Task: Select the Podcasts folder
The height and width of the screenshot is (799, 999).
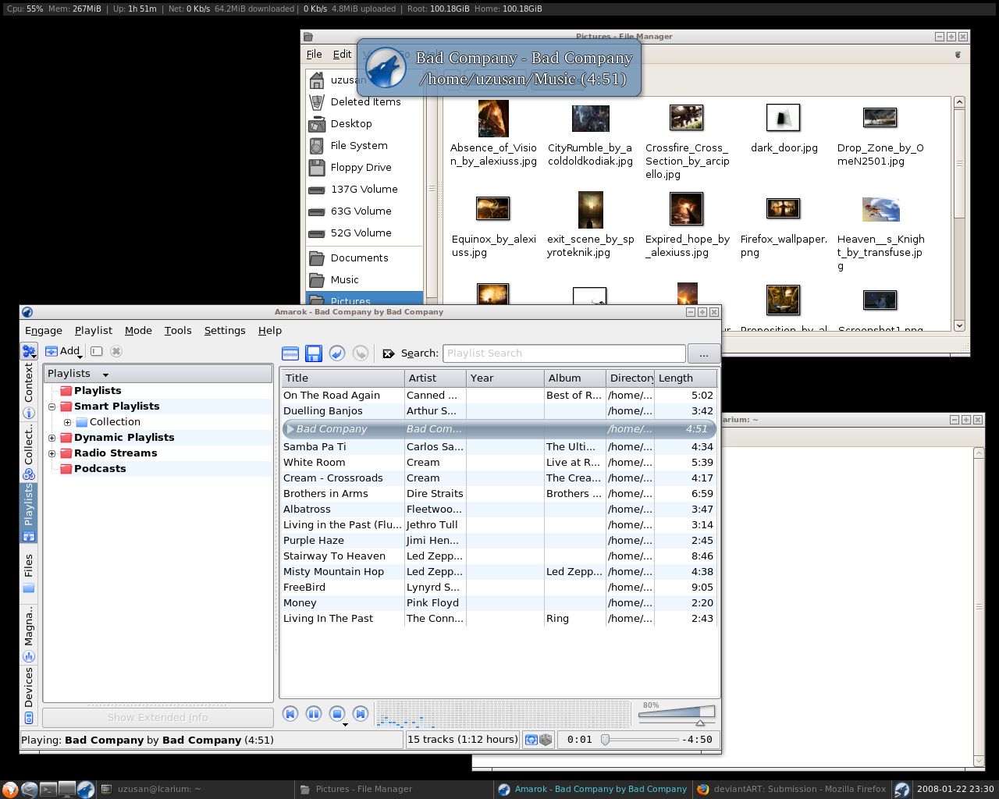Action: (x=100, y=469)
